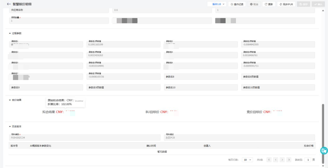The width and height of the screenshot is (328, 168).
Task: Click the 确认 confirm button
Action: [318, 4]
